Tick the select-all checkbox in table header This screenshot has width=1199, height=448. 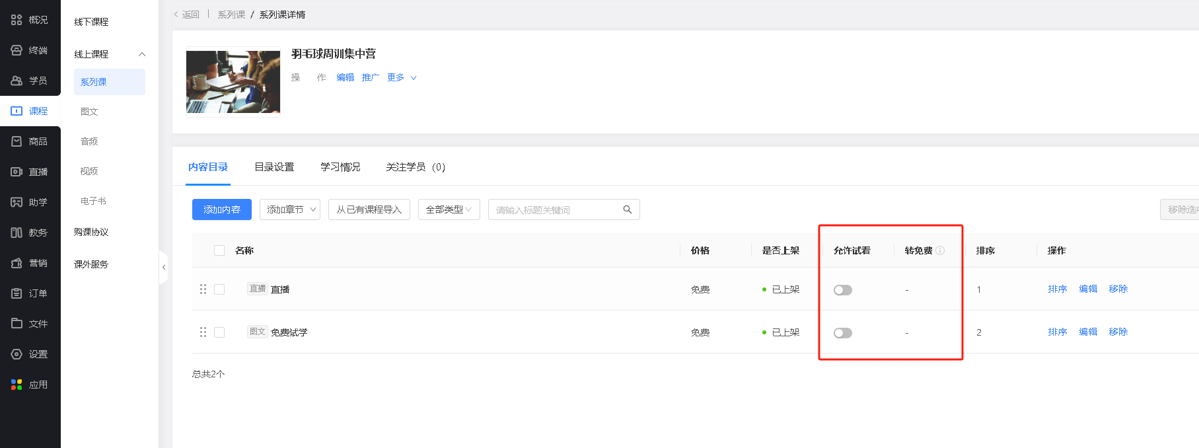tap(219, 250)
